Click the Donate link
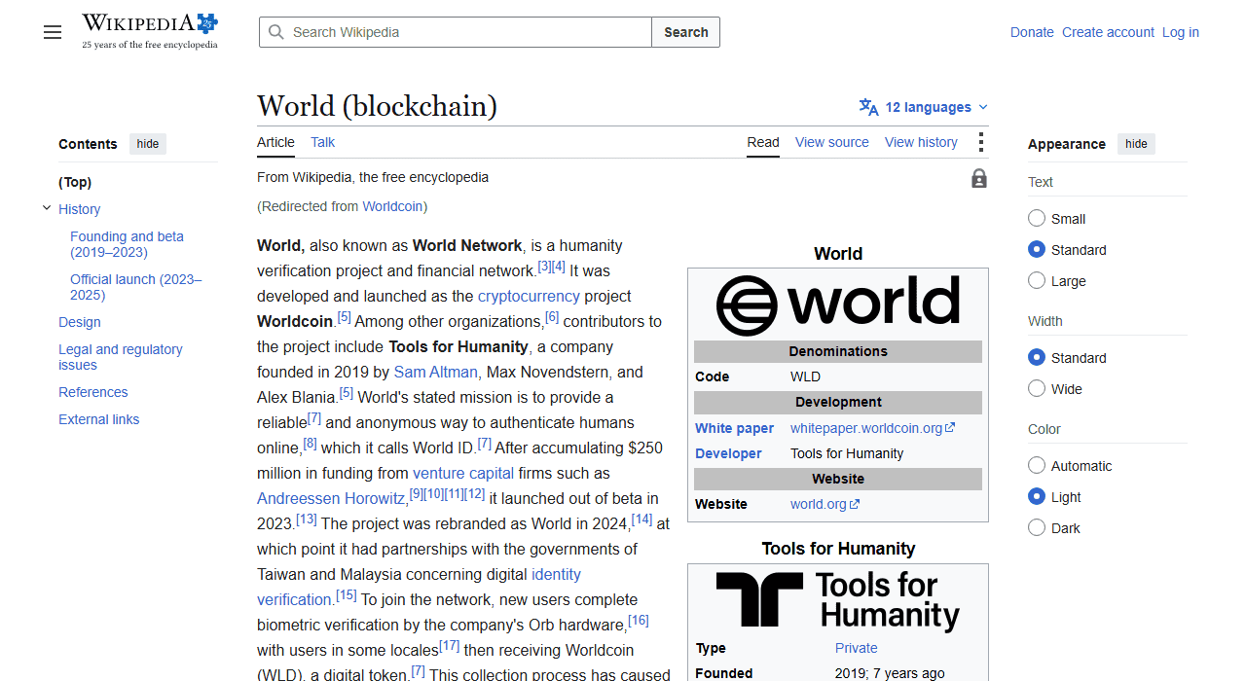Image resolution: width=1246 pixels, height=681 pixels. pyautogui.click(x=1032, y=32)
